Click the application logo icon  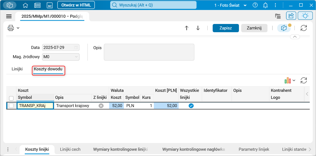(10, 5)
